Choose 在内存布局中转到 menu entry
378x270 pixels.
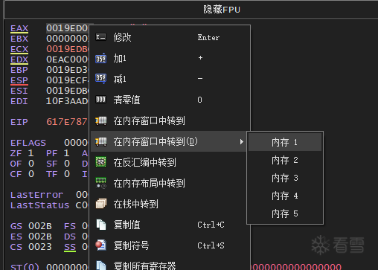[170, 183]
